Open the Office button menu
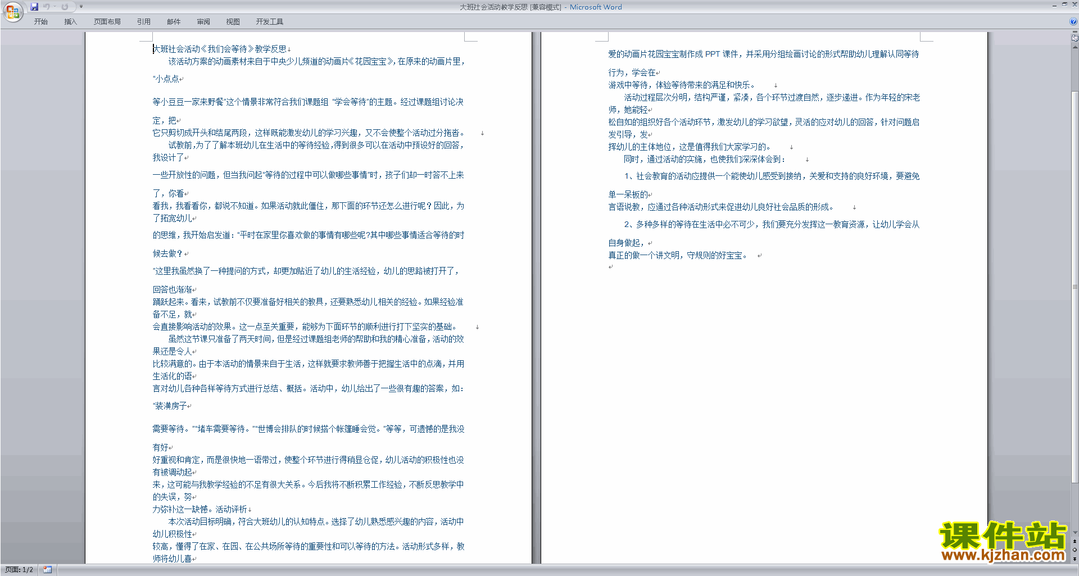Viewport: 1079px width, 576px height. point(12,12)
